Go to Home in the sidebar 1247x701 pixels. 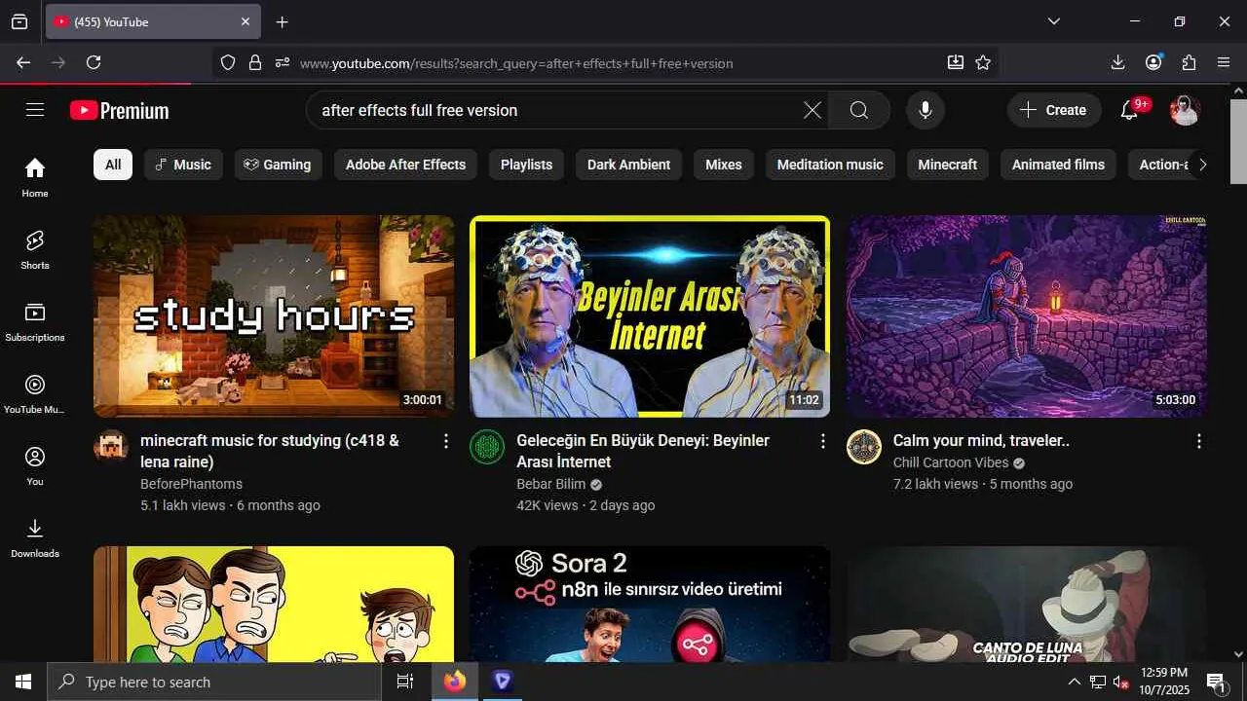(x=35, y=177)
